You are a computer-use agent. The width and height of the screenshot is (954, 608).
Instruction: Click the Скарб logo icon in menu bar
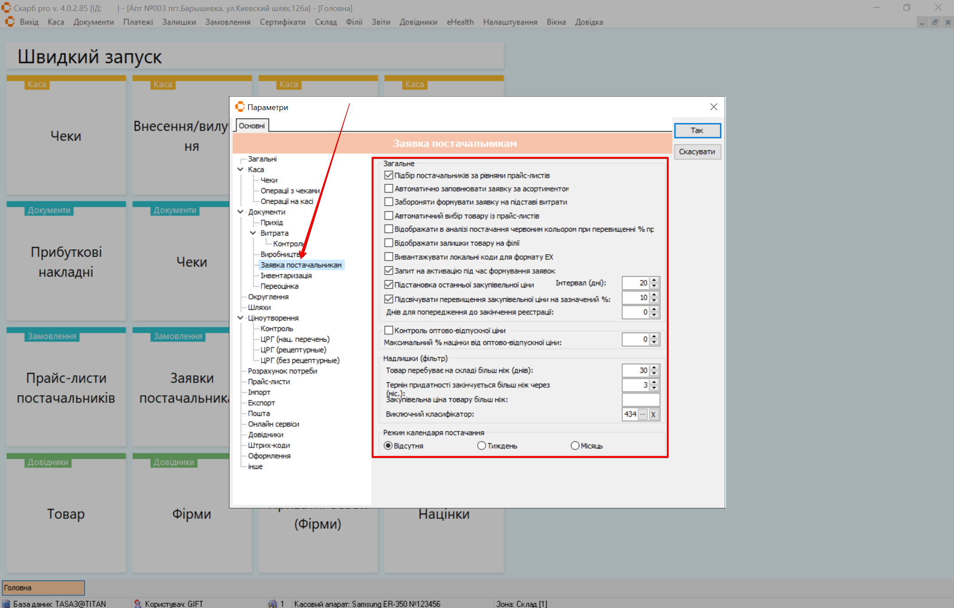point(10,22)
